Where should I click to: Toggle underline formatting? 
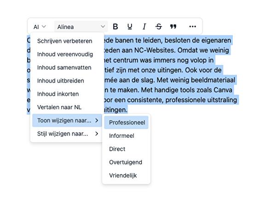[130, 27]
